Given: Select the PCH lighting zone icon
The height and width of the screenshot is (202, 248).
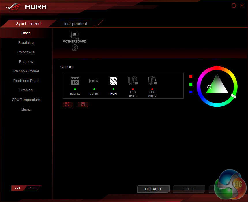Looking at the screenshot, I should (x=114, y=81).
